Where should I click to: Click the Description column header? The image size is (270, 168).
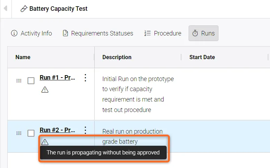tap(117, 57)
